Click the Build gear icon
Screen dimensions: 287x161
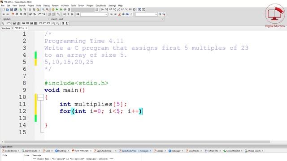(53, 9)
